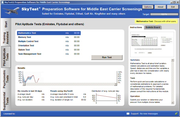The height and width of the screenshot is (117, 180).
Task: Click the instructions panel scroll up arrow
Action: [x=173, y=60]
